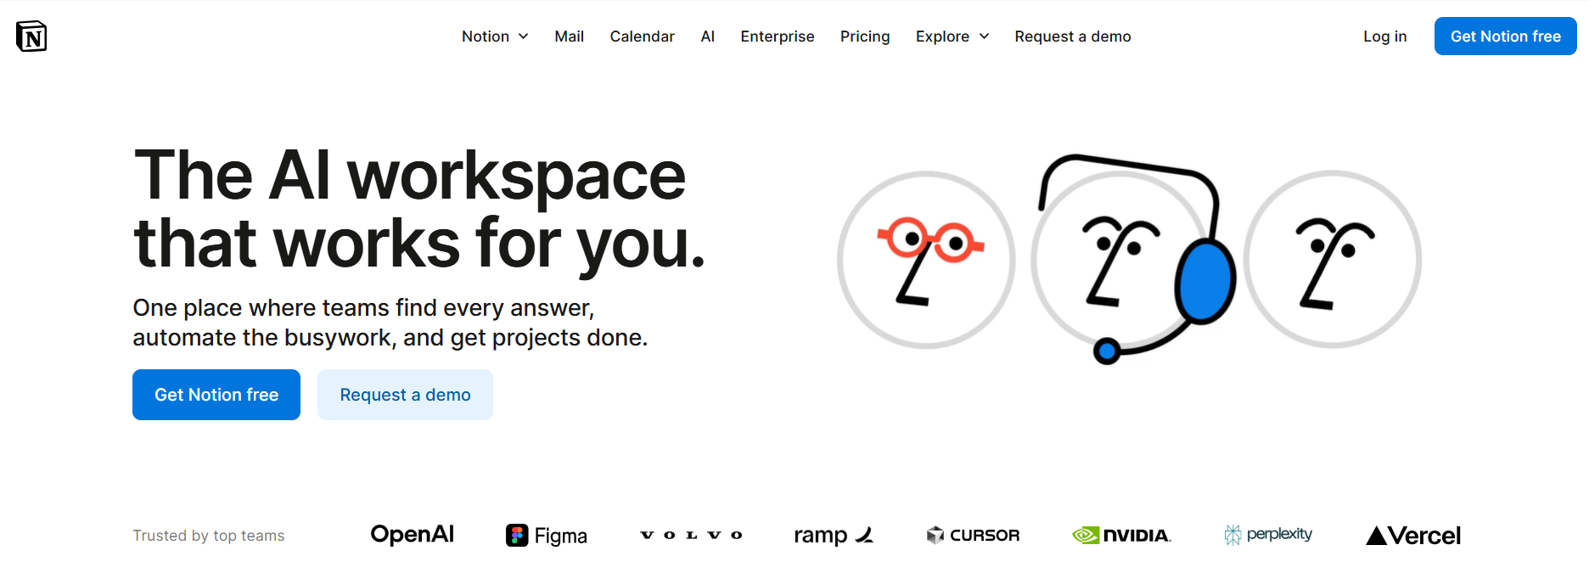Click Get Notion free hero button

coord(216,395)
